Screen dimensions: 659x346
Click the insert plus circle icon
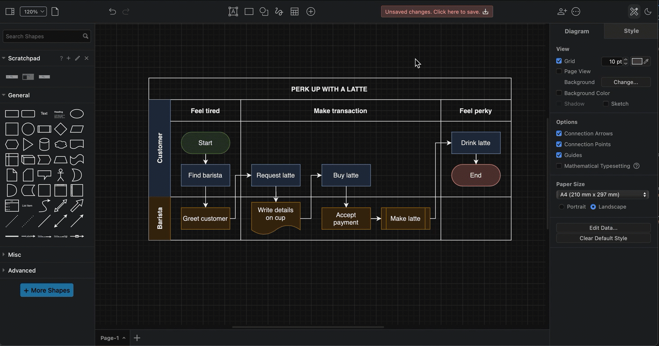tap(311, 12)
